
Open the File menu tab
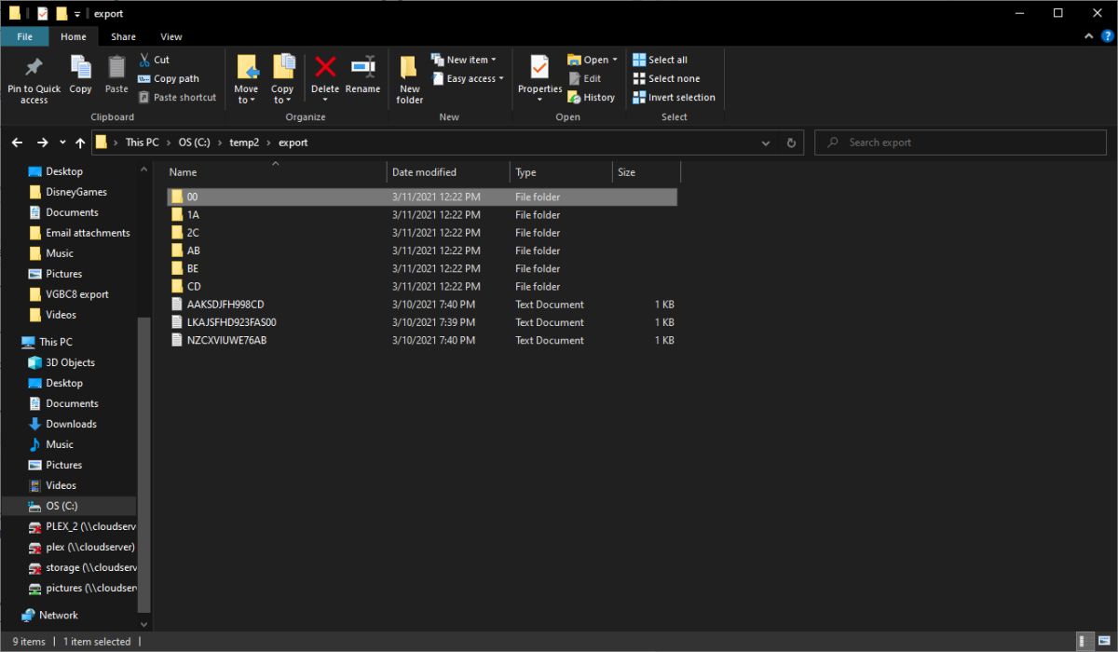(25, 36)
